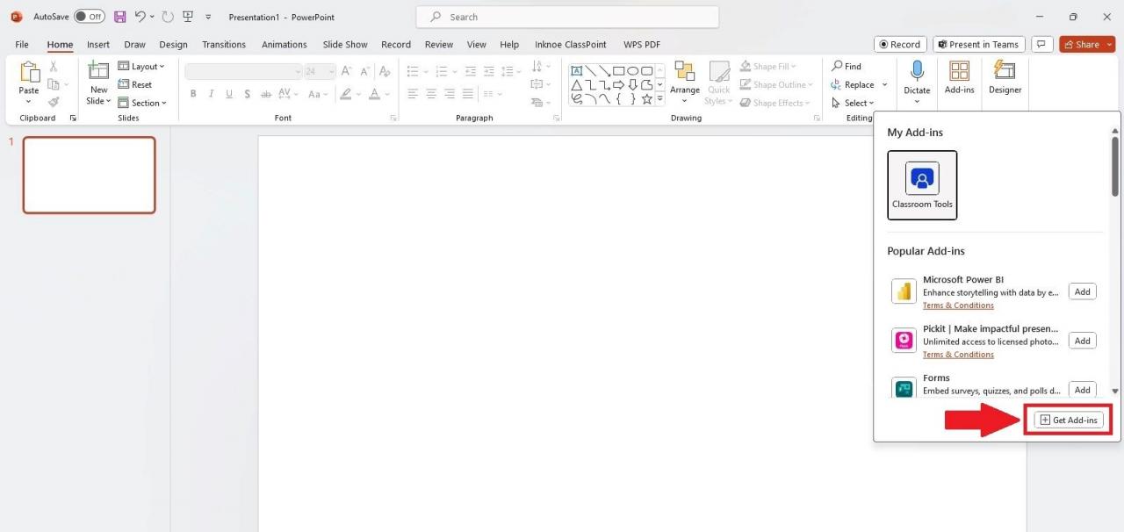This screenshot has height=532, width=1124.
Task: Open the Font Color swatch
Action: 374,94
